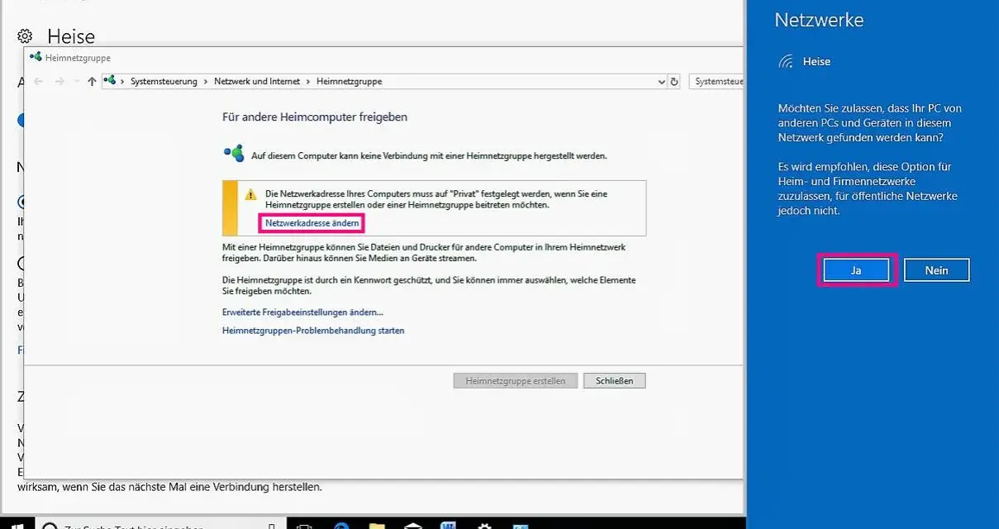Click Netzwerkadresse ändern link
Image resolution: width=999 pixels, height=529 pixels.
(x=312, y=223)
